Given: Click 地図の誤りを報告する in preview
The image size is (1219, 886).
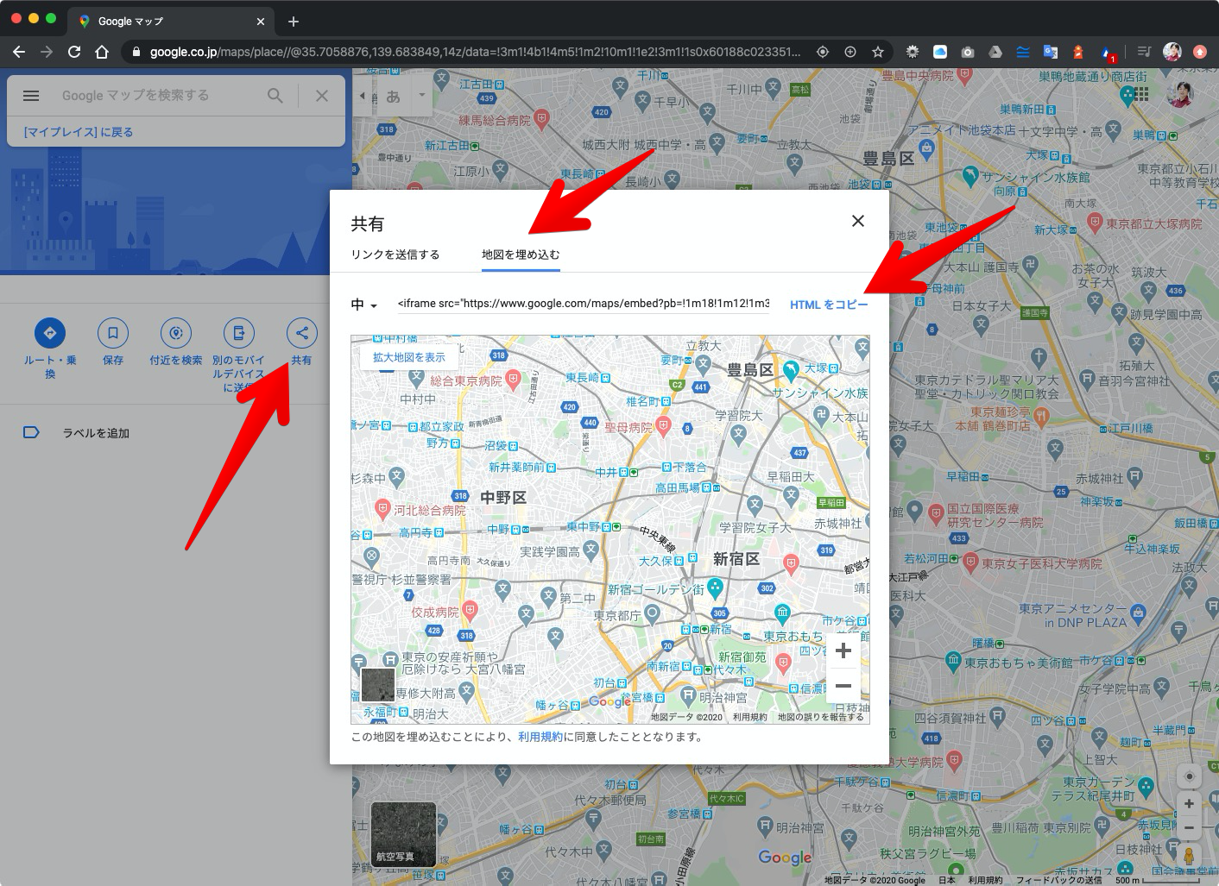Looking at the screenshot, I should coord(820,717).
